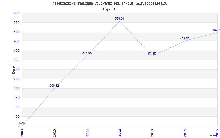
Task: Click the partially visible 497.7 data label
Action: [216, 30]
